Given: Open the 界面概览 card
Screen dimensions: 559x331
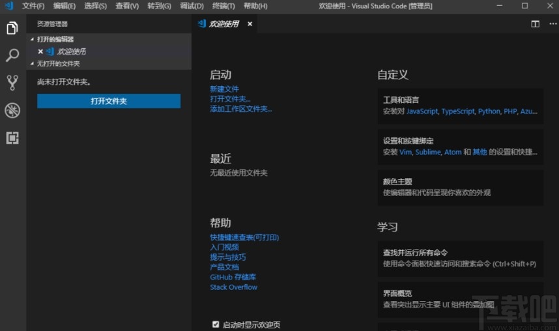Looking at the screenshot, I should [x=461, y=300].
